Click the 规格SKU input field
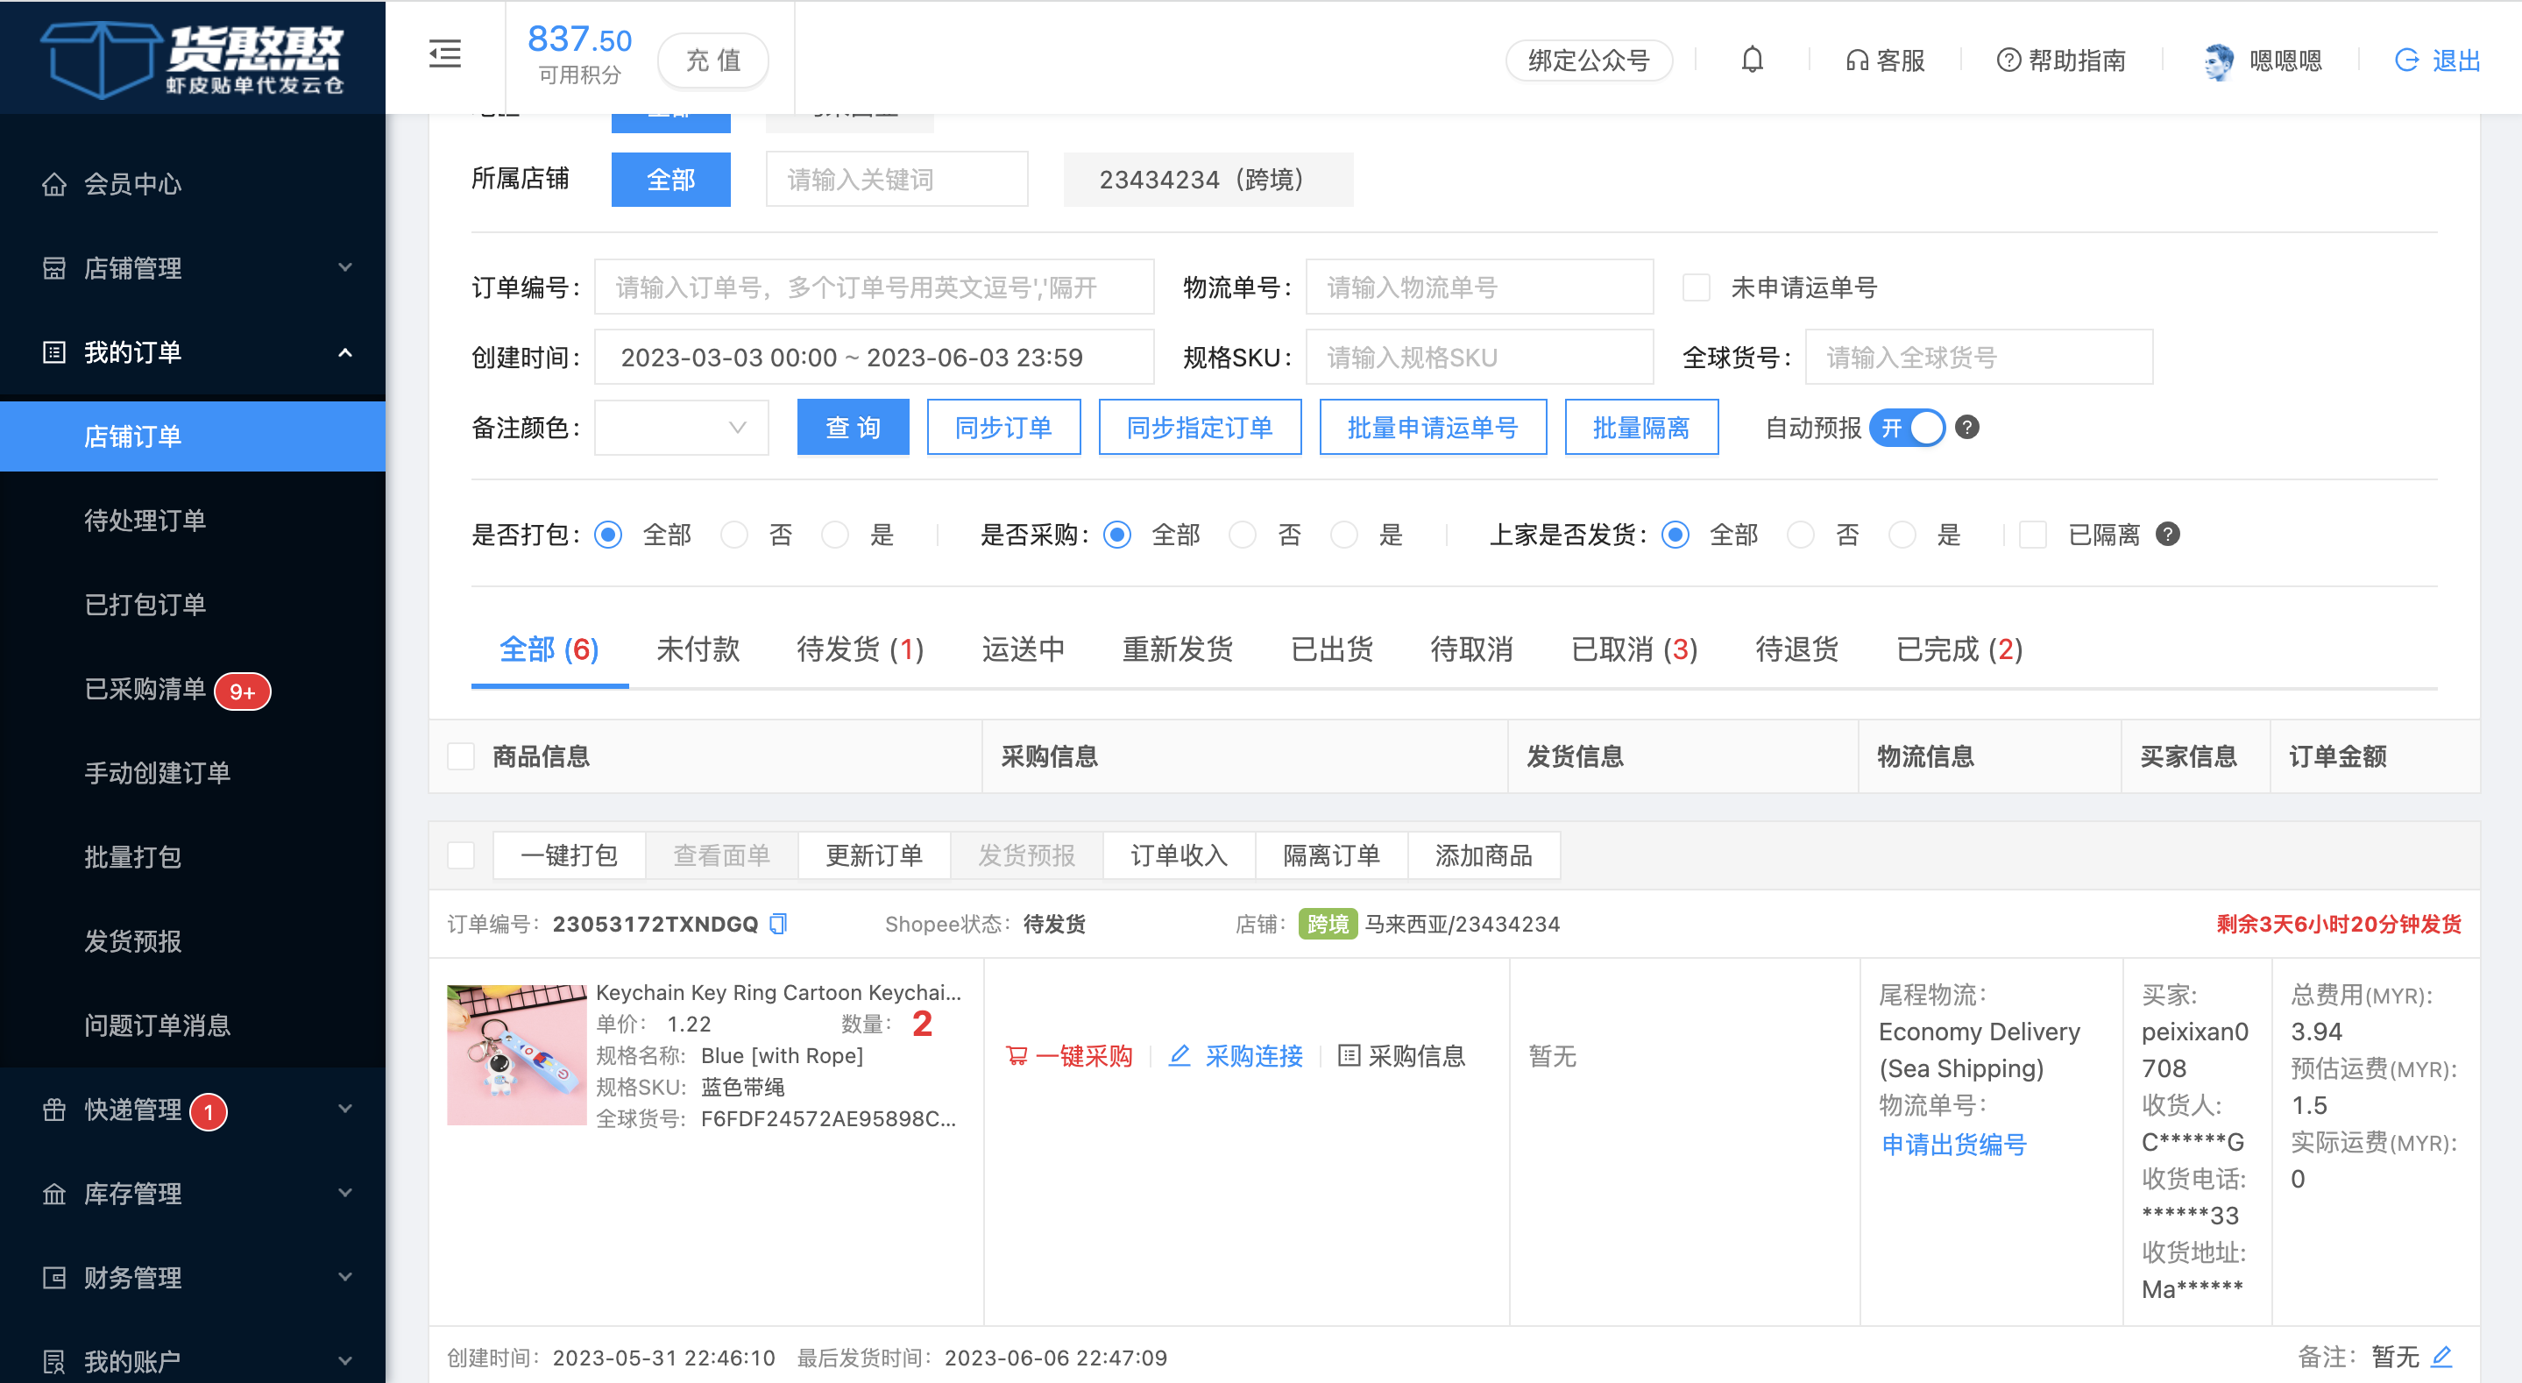Image resolution: width=2522 pixels, height=1383 pixels. [x=1479, y=358]
